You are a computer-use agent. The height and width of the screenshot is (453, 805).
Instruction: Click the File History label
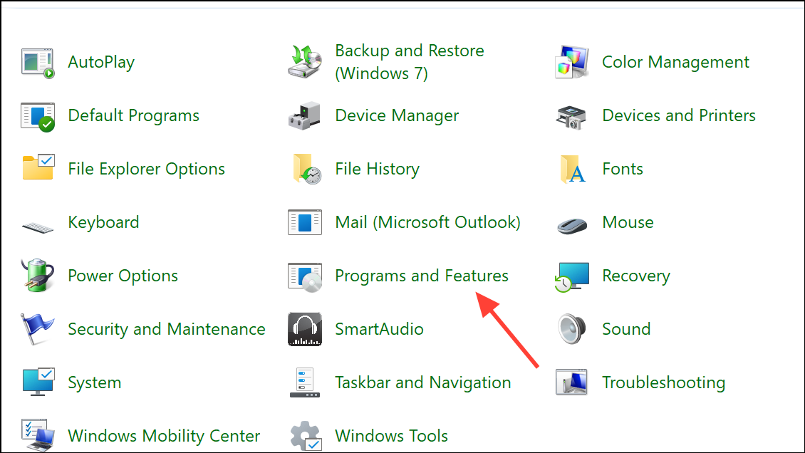tap(378, 169)
